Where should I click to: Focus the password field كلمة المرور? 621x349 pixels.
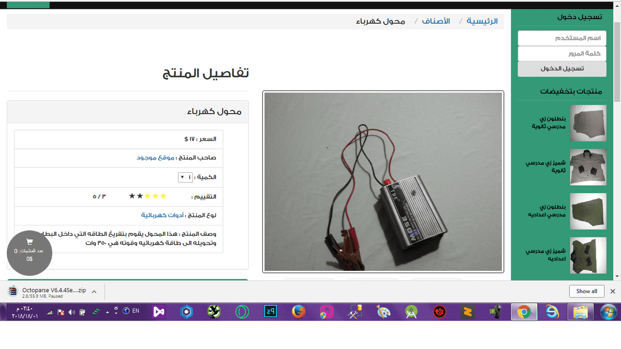pyautogui.click(x=562, y=54)
